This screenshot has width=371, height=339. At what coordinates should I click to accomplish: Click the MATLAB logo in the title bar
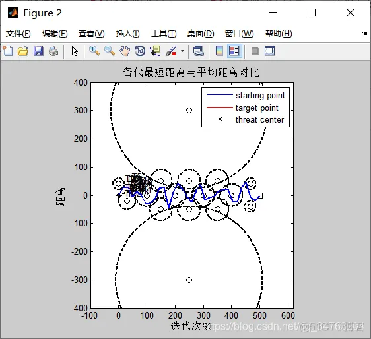[13, 13]
